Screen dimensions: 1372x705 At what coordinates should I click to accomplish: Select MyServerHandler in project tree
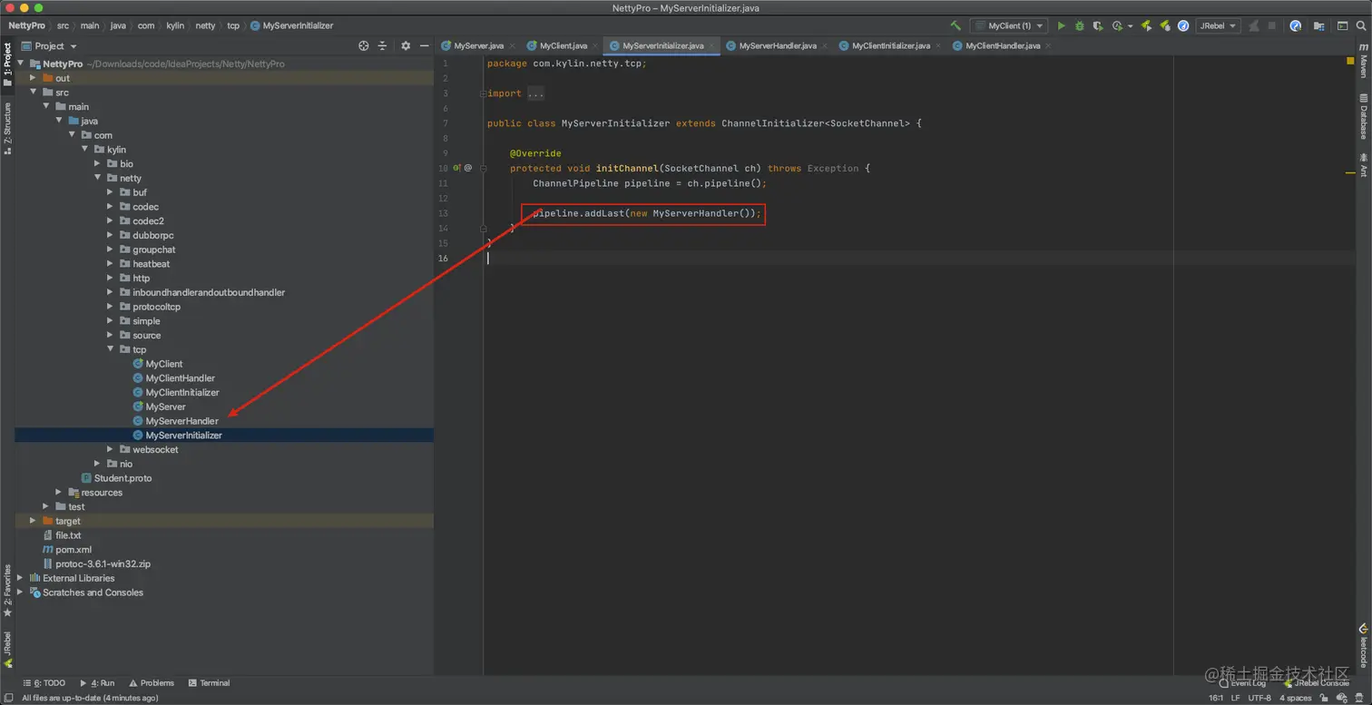pos(181,421)
